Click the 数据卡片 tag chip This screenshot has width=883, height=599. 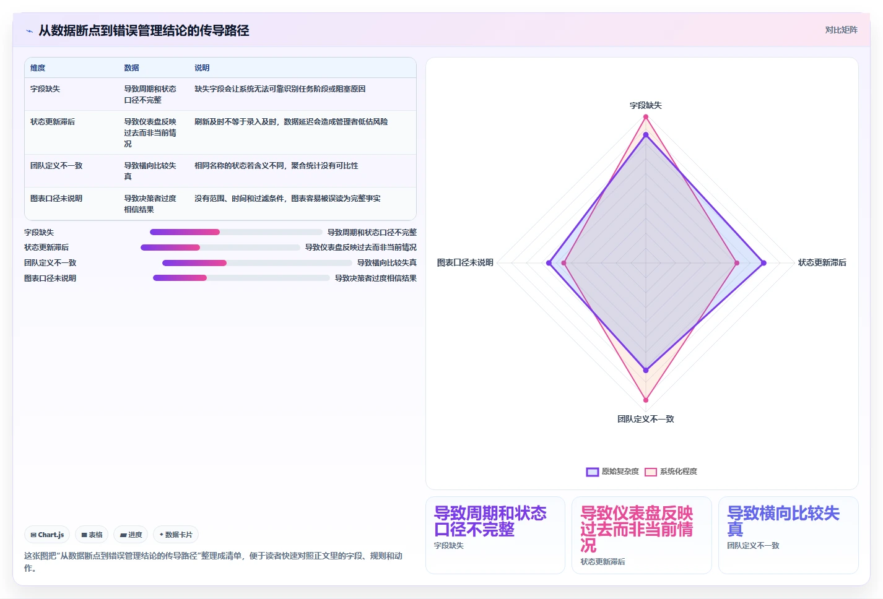pos(176,535)
